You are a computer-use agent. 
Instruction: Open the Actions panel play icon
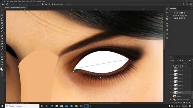167,12
